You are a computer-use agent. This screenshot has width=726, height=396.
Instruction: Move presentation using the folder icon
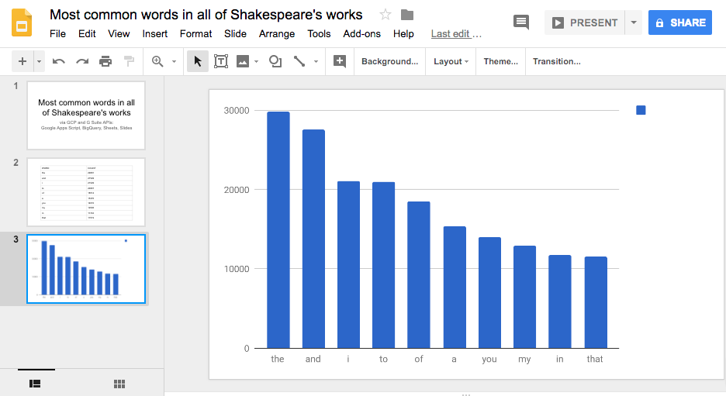click(x=407, y=15)
